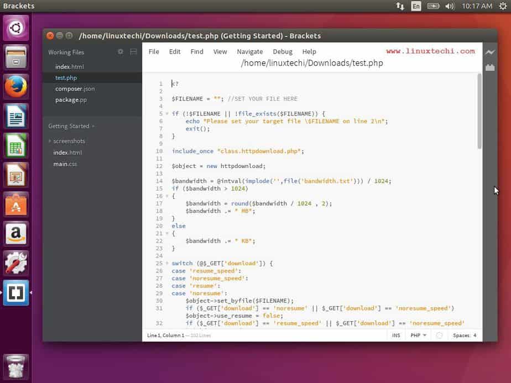The image size is (511, 383).
Task: Open the Navigate menu
Action: click(x=250, y=51)
